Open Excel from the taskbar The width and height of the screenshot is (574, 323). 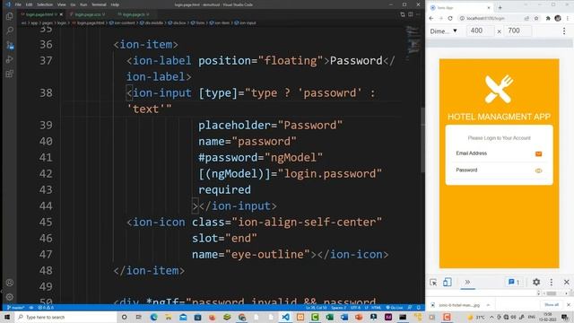point(329,317)
